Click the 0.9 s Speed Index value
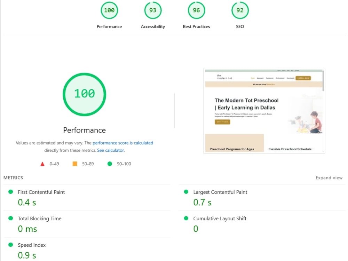The image size is (348, 261). pyautogui.click(x=27, y=255)
